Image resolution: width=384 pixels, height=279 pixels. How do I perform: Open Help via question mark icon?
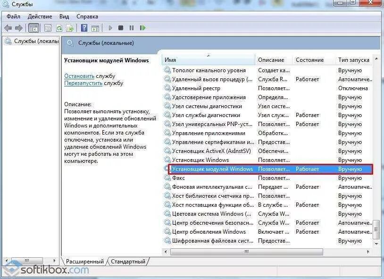click(x=84, y=28)
